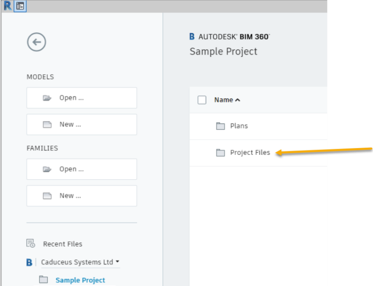
Task: Sort by the Name column header
Action: pos(227,100)
